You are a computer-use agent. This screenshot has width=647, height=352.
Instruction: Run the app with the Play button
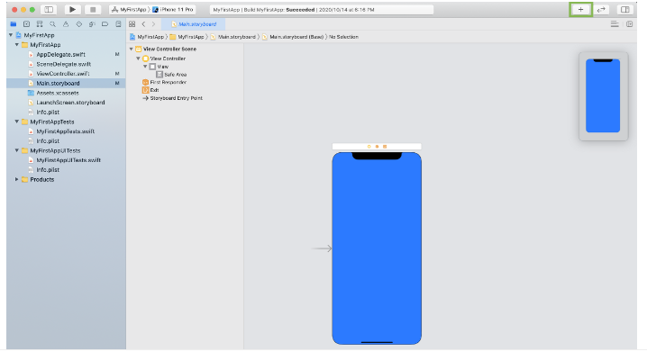click(x=72, y=10)
